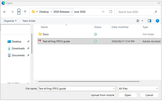Viewport: 164px width, 101px height.
Task: Click pin icon next to Downloads
Action: coord(28,48)
